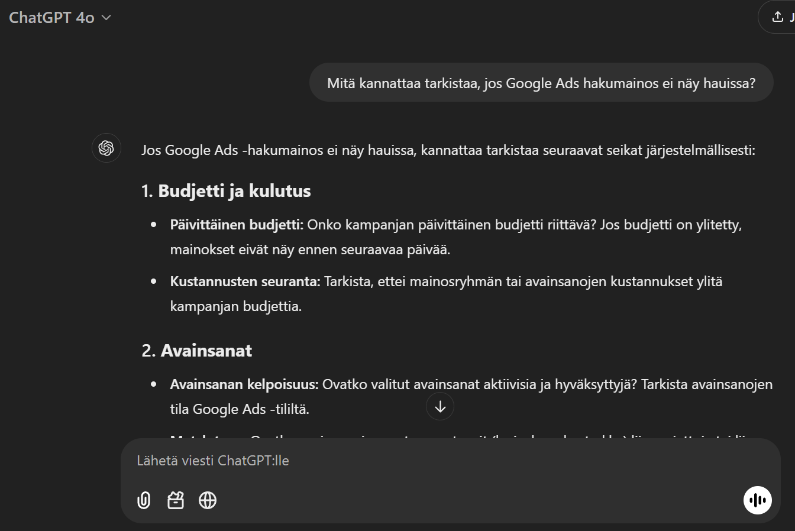Click the '1. Budjetti ja kulutus' heading
Image resolution: width=795 pixels, height=531 pixels.
click(x=226, y=191)
